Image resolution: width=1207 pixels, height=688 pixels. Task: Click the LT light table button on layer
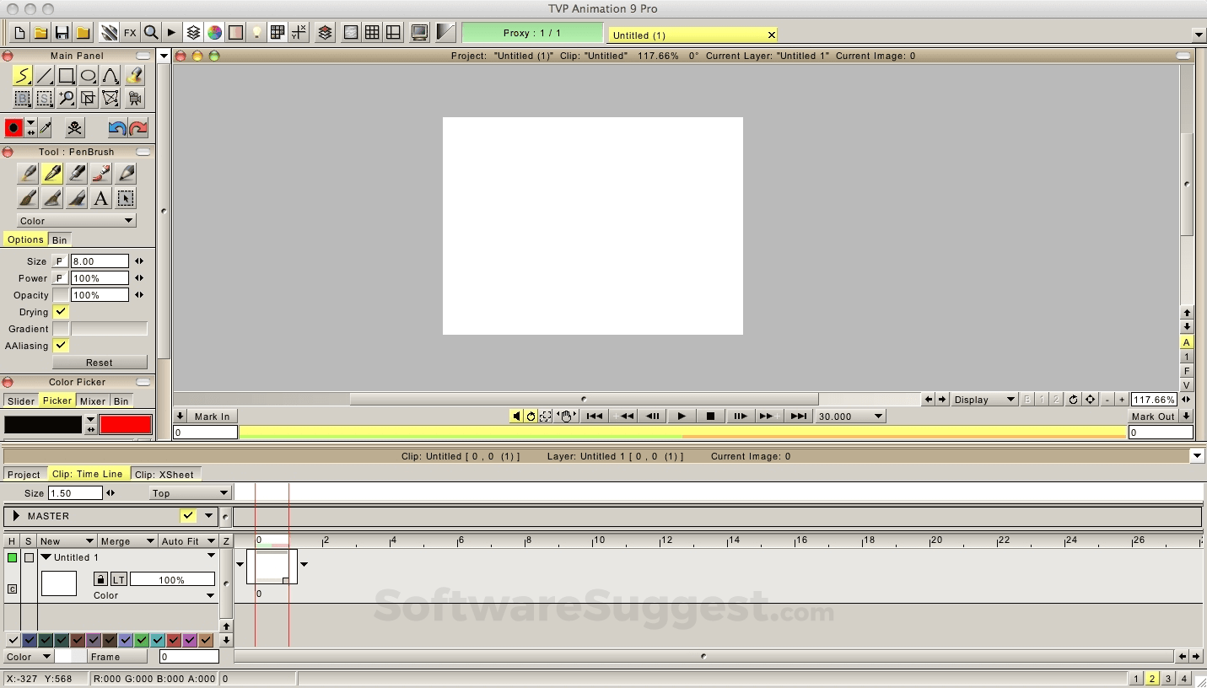pos(119,579)
